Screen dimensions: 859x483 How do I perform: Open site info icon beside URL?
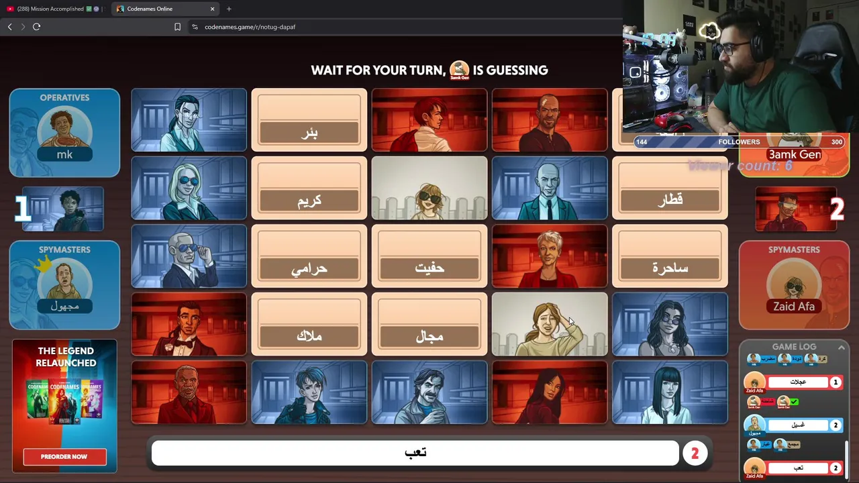point(195,27)
